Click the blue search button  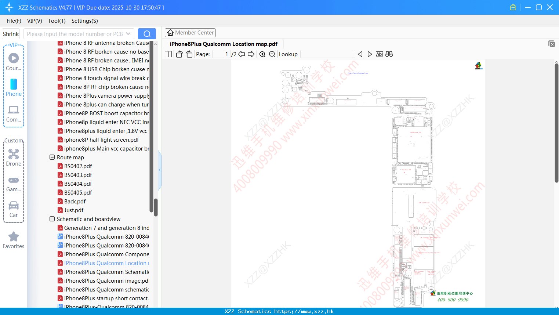click(147, 34)
